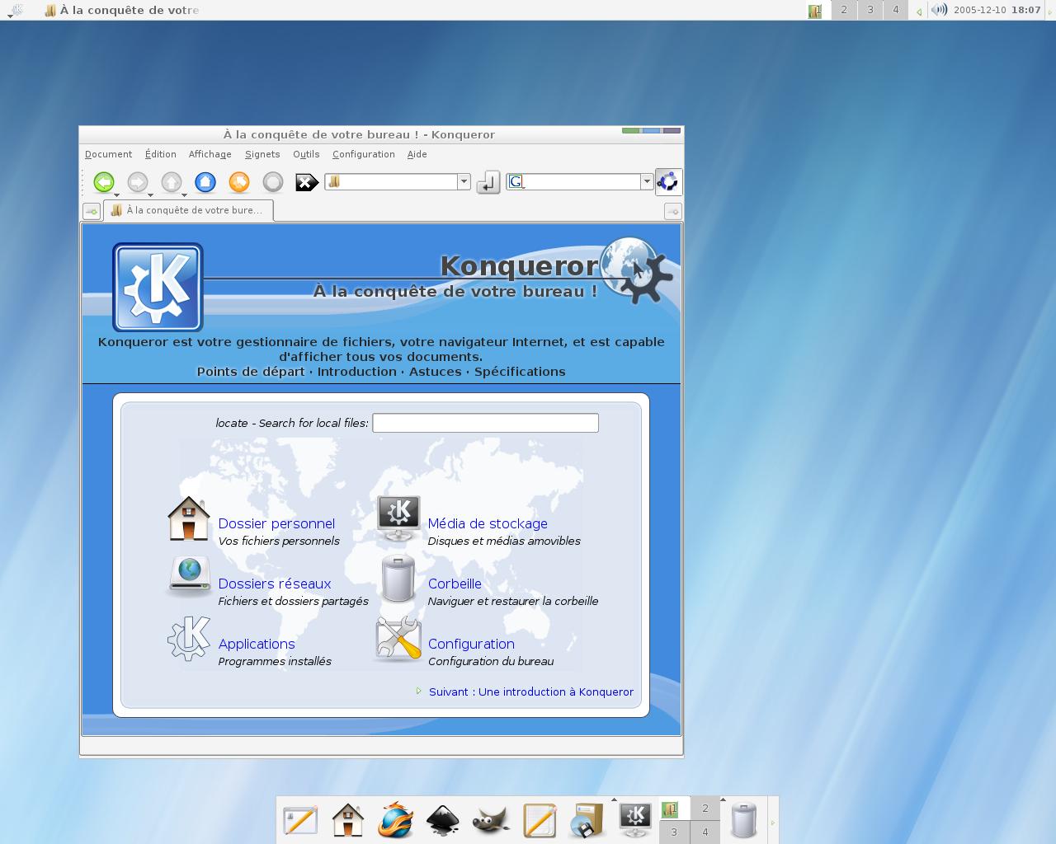This screenshot has height=844, width=1056.
Task: Click the Média de stockage monitor icon
Action: click(398, 518)
